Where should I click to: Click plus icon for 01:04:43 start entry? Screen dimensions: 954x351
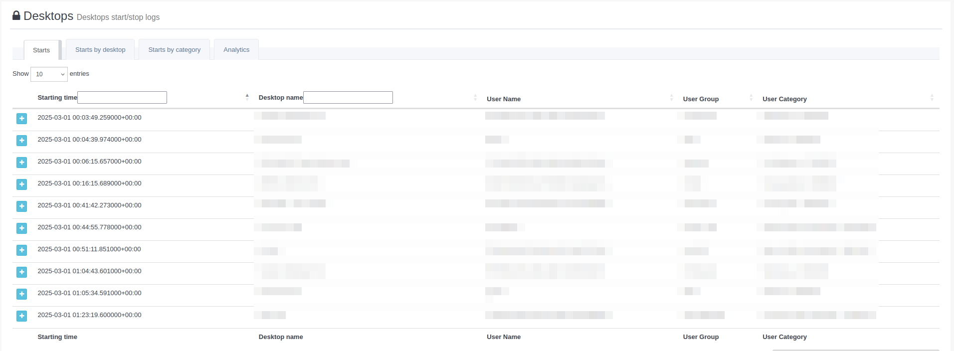click(x=21, y=272)
